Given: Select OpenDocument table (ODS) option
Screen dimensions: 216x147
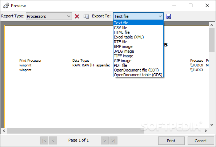Looking at the screenshot, I should click(138, 75).
